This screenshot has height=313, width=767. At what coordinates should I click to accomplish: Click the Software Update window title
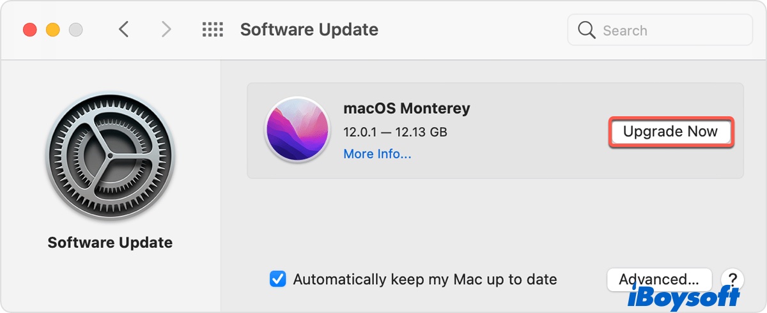[309, 29]
